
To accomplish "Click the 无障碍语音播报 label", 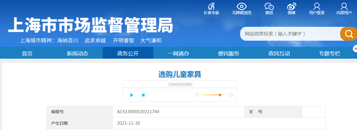I will (x=180, y=85).
